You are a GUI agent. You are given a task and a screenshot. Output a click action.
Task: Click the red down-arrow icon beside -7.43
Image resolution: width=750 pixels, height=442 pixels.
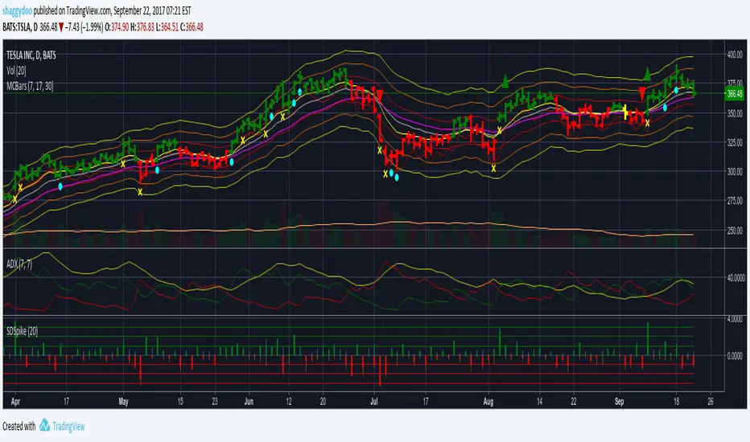pos(61,27)
